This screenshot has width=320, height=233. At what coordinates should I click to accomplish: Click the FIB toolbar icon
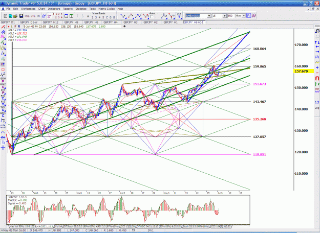coord(179,16)
